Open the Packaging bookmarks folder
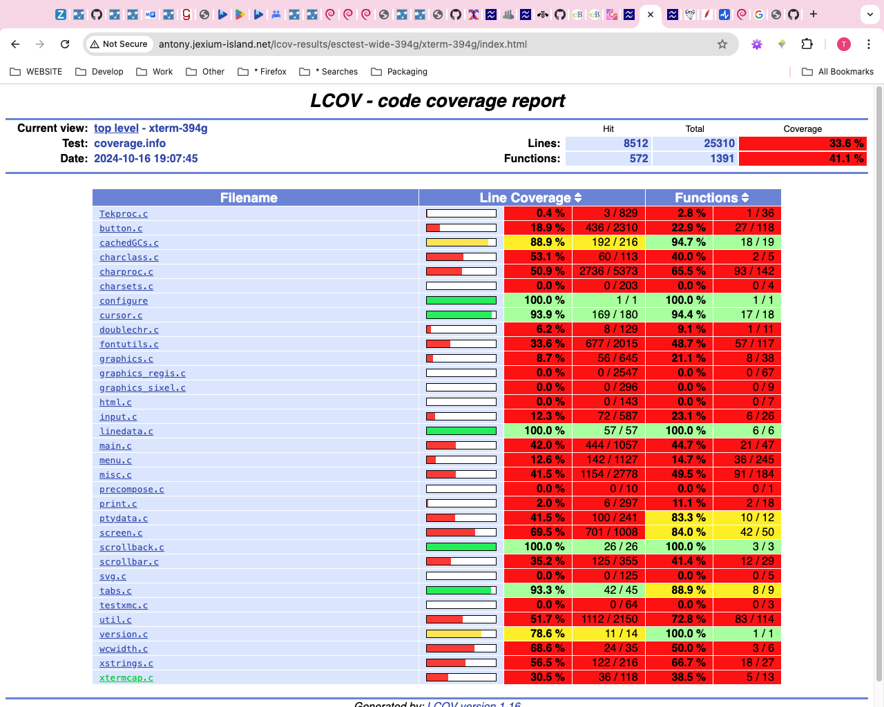884x707 pixels. pos(399,72)
